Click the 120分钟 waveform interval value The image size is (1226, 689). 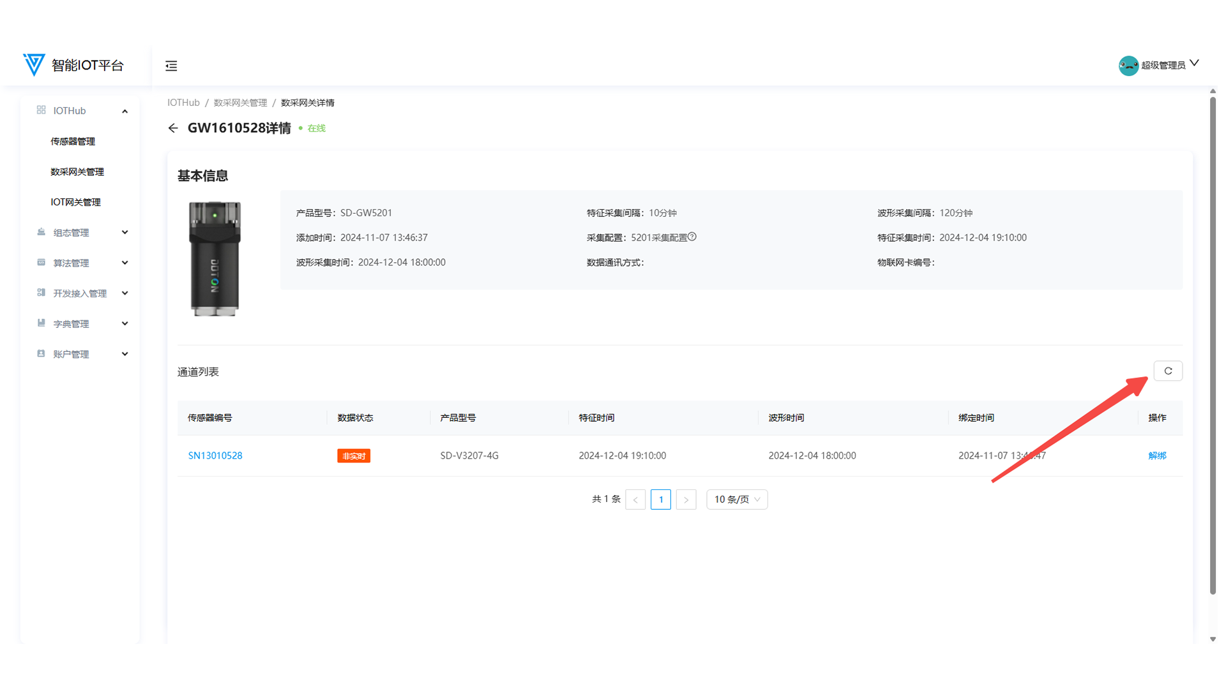pyautogui.click(x=956, y=213)
